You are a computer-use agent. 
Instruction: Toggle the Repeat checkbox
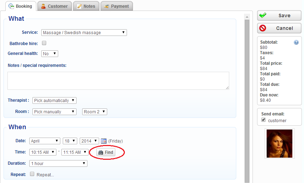[x=32, y=174]
